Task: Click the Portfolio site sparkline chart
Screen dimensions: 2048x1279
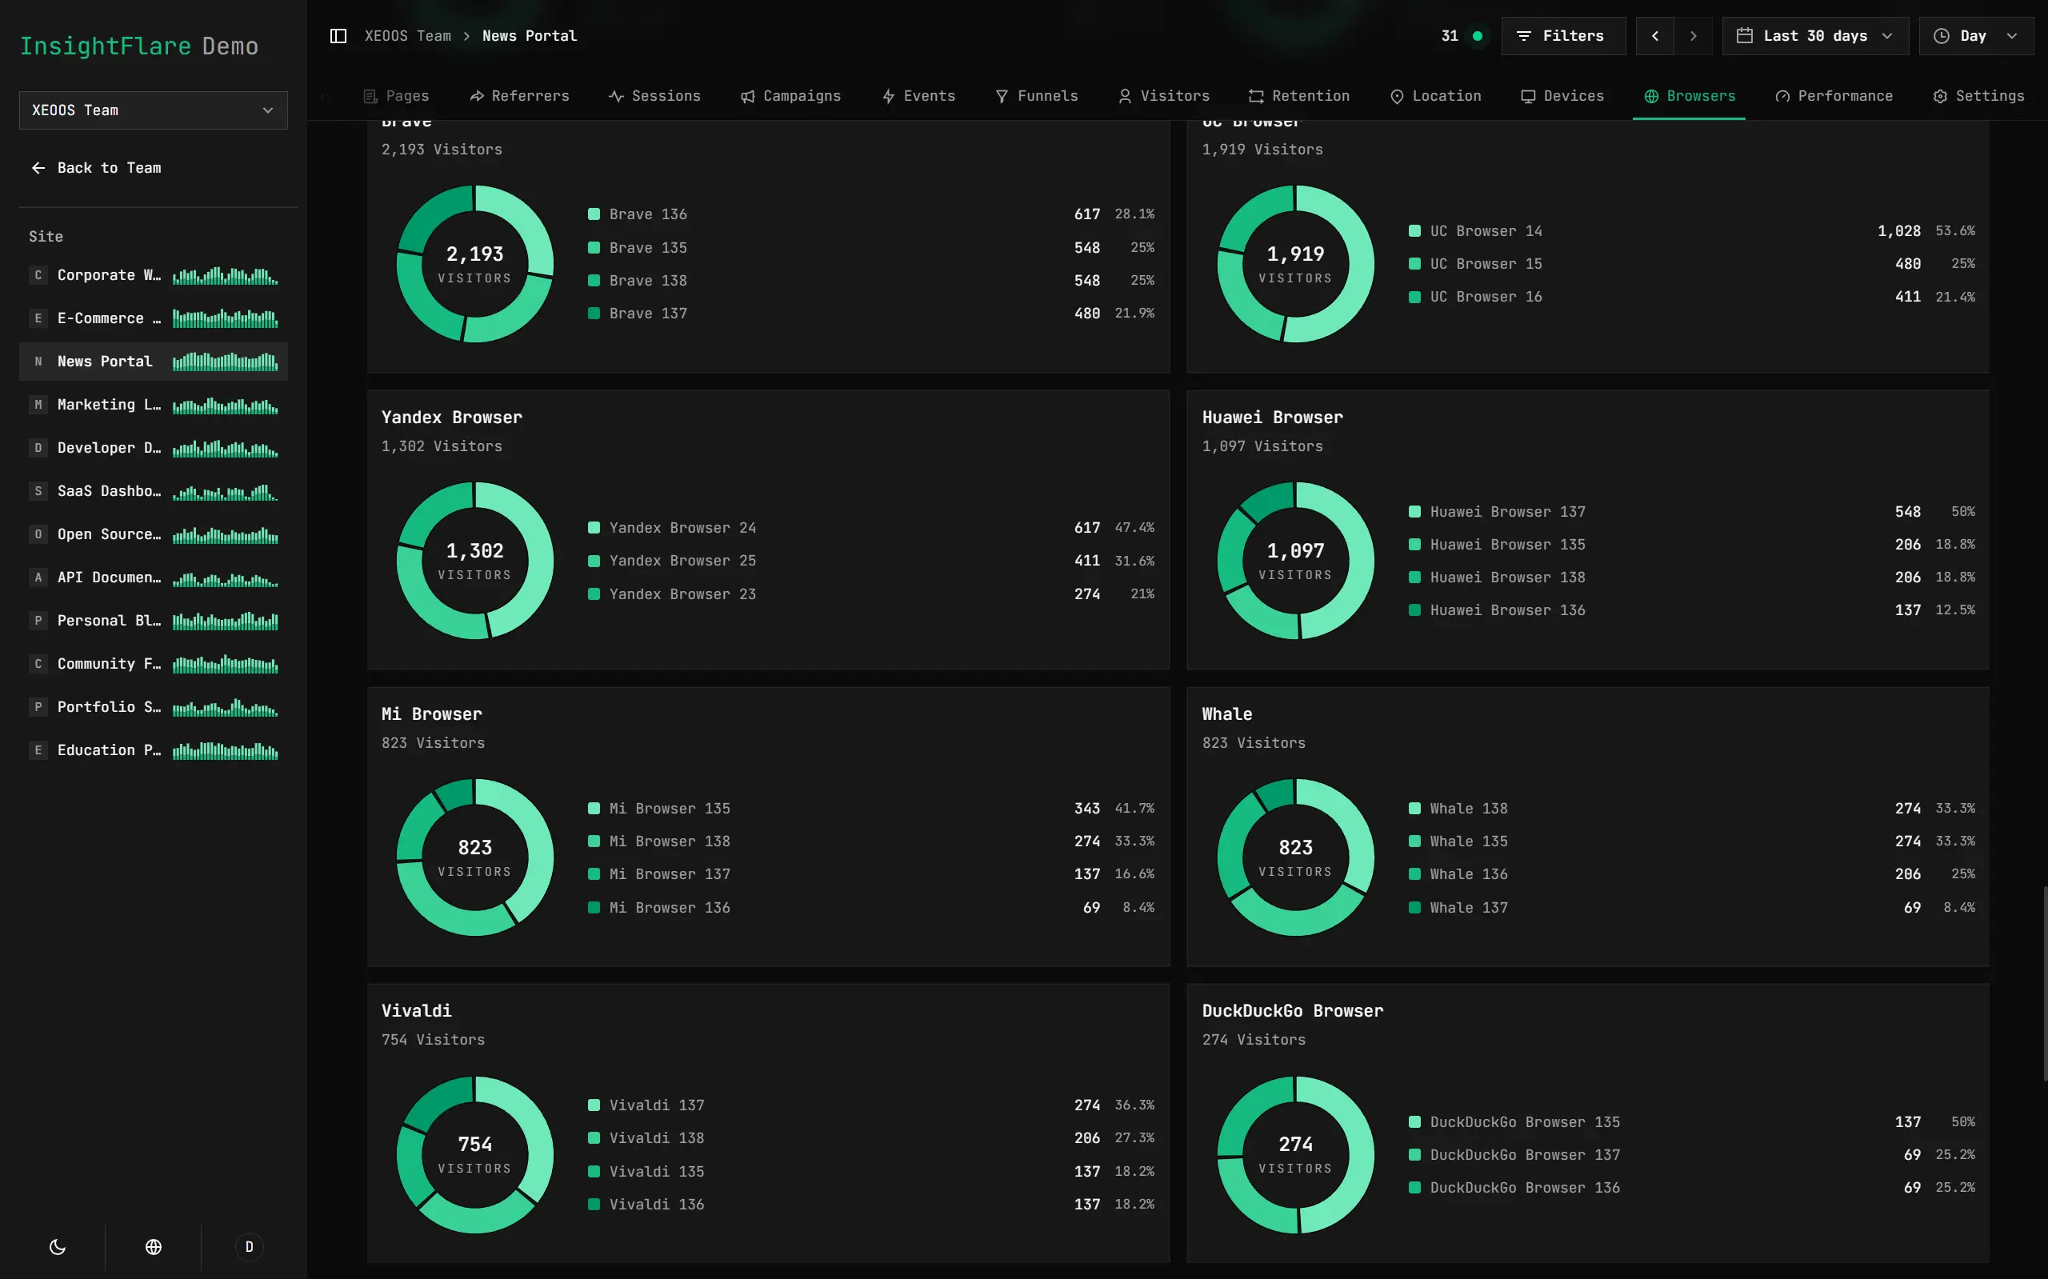Action: [x=225, y=707]
